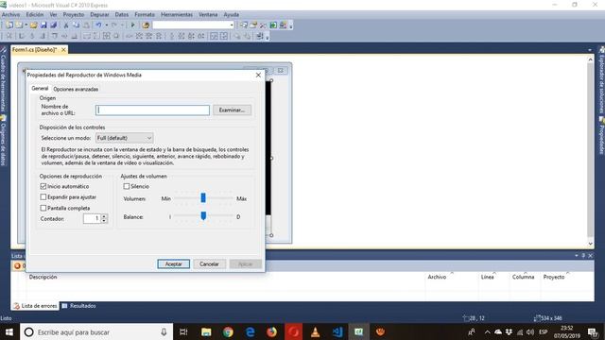This screenshot has height=340, width=605.
Task: Click the Nombre de archivo o URL field
Action: (152, 110)
